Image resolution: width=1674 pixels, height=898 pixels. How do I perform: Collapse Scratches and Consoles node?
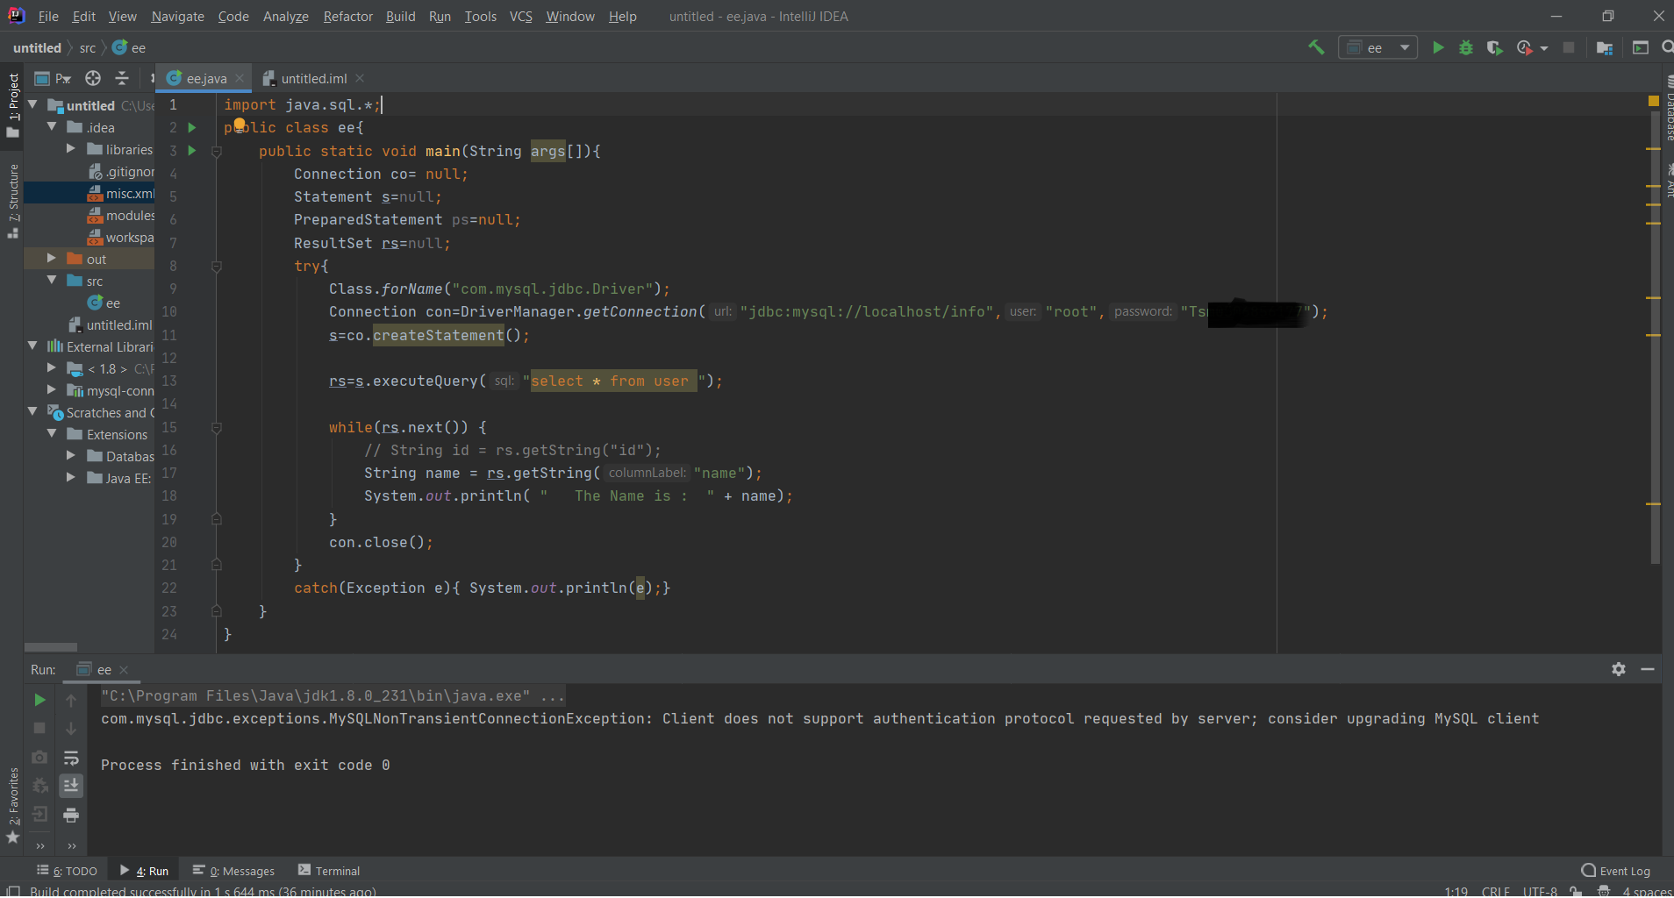click(32, 411)
